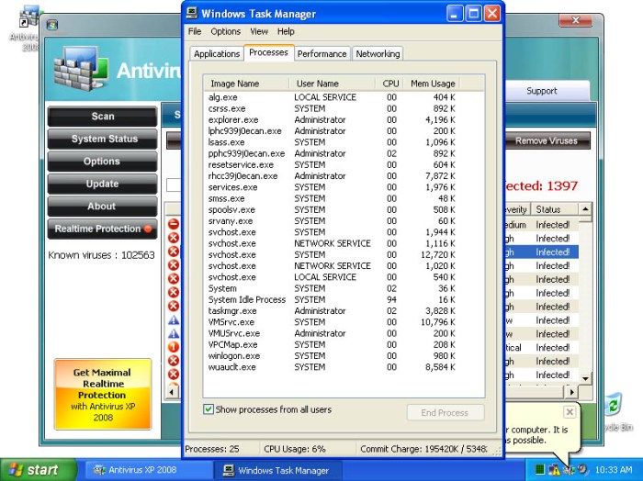Click the Options button in Antivirus sidebar
The image size is (643, 481).
pos(103,162)
